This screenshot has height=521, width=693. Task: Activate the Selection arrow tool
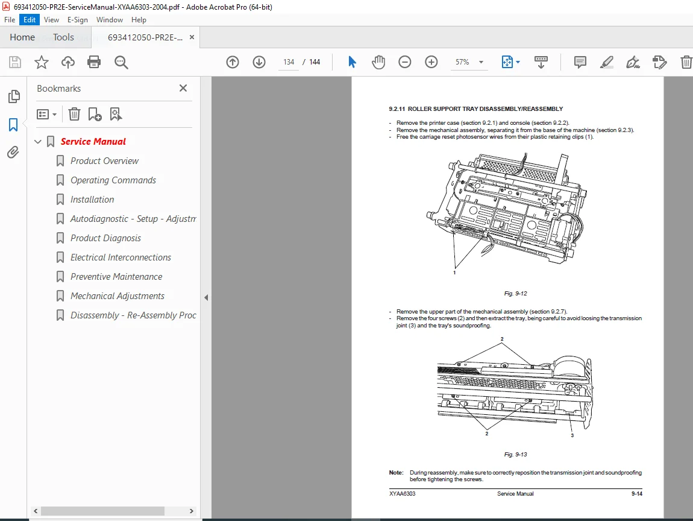click(x=352, y=62)
